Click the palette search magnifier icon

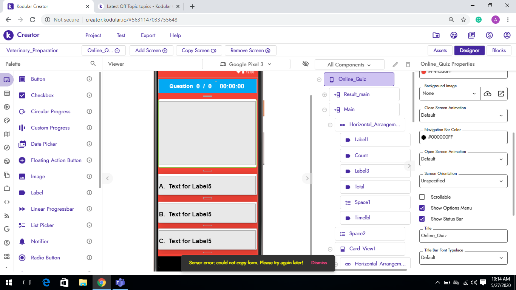(x=93, y=63)
